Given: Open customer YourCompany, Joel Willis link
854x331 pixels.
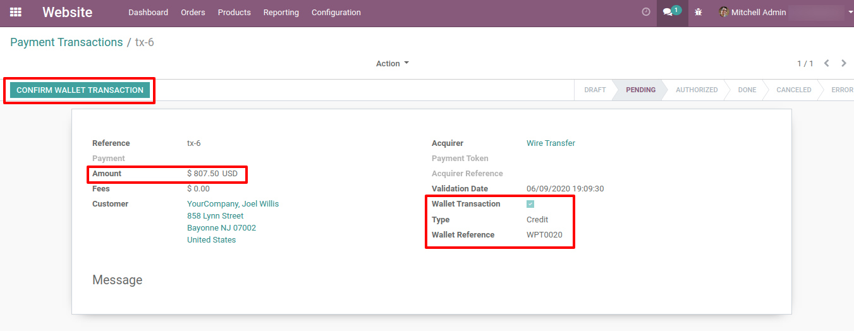Looking at the screenshot, I should [233, 204].
